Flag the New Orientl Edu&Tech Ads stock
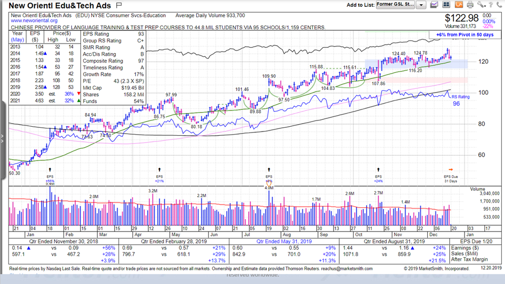Viewport: 505px width, 284px height. tap(119, 5)
